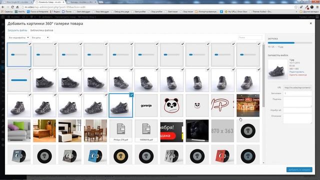
Task: Select the gorenje logo image
Action: coord(146,105)
